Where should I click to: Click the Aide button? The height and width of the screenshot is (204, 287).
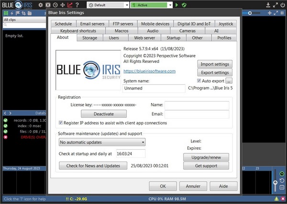click(x=223, y=186)
